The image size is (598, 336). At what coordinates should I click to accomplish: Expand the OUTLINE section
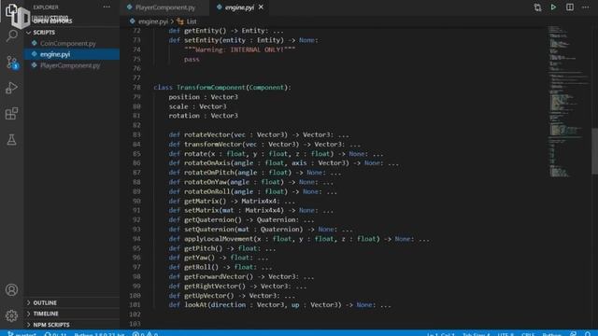pyautogui.click(x=45, y=302)
